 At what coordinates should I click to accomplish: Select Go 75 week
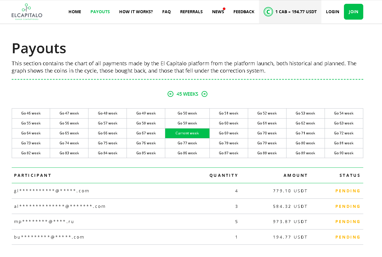click(108, 143)
